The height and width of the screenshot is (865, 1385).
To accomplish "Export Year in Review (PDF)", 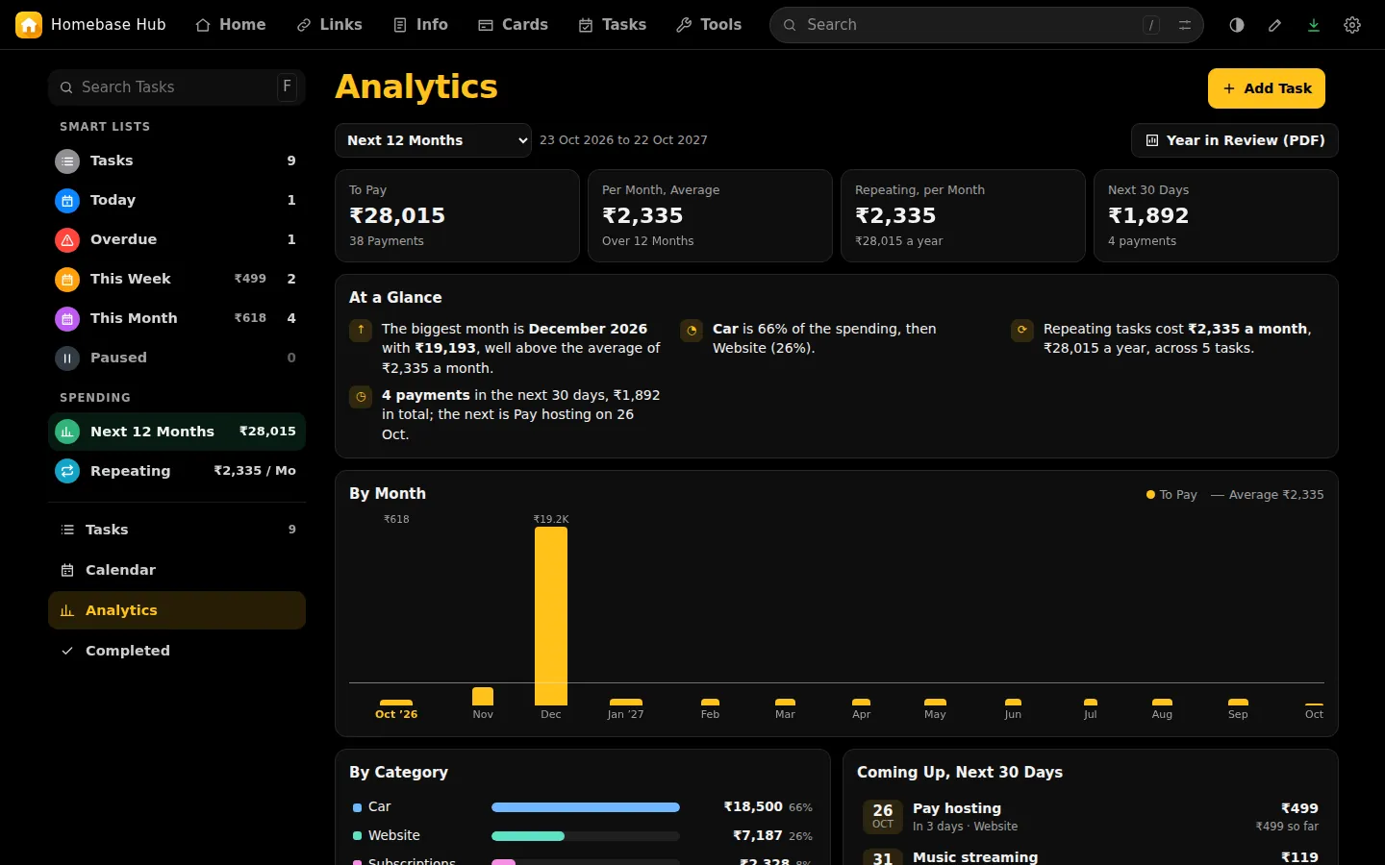I will (x=1235, y=140).
